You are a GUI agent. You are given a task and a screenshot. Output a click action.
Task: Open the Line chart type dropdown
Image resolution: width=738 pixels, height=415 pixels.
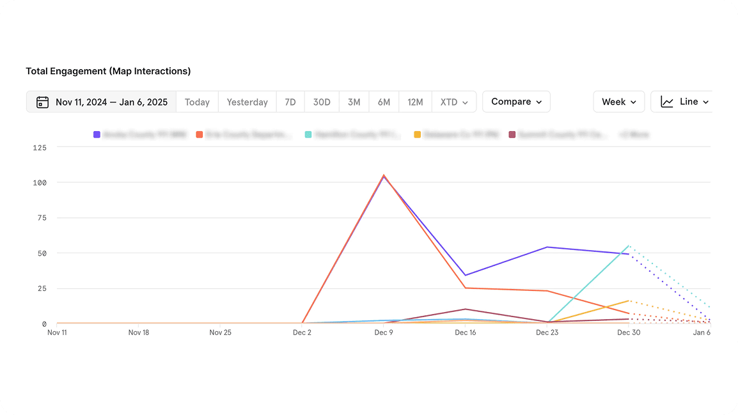tap(684, 102)
